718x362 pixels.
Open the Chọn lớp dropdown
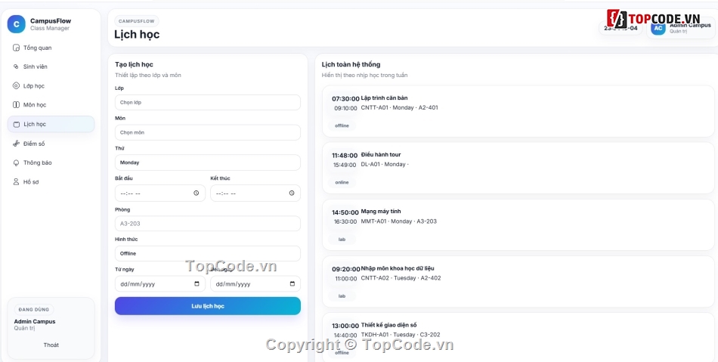pyautogui.click(x=207, y=103)
